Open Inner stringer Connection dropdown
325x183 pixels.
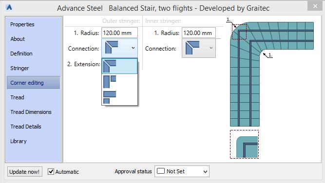pyautogui.click(x=199, y=48)
